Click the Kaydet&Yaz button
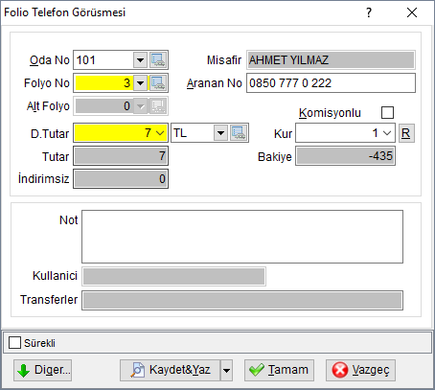This screenshot has width=435, height=390. [170, 370]
